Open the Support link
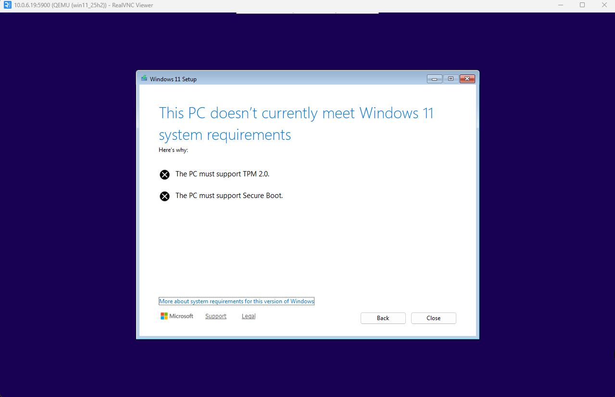Image resolution: width=615 pixels, height=397 pixels. 215,316
